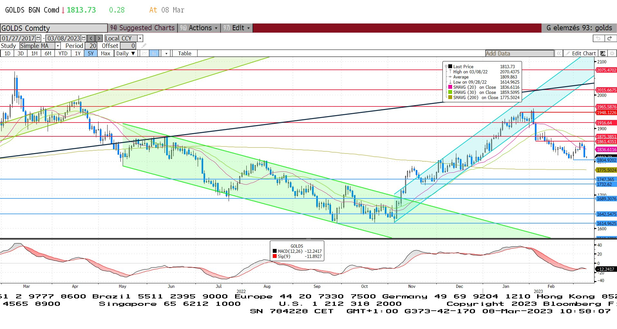Click the 1813.73 last price in header
The image size is (617, 329).
(x=81, y=10)
